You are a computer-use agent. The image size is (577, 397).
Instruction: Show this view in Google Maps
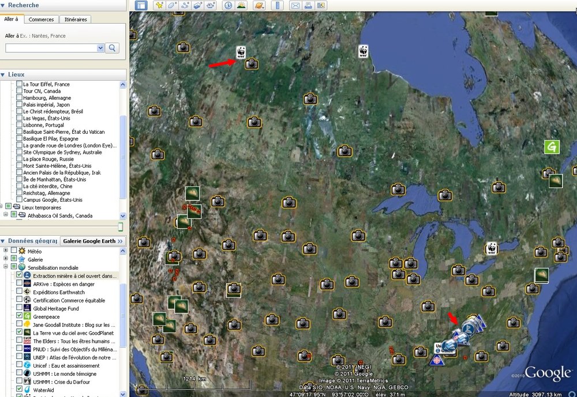coord(321,5)
